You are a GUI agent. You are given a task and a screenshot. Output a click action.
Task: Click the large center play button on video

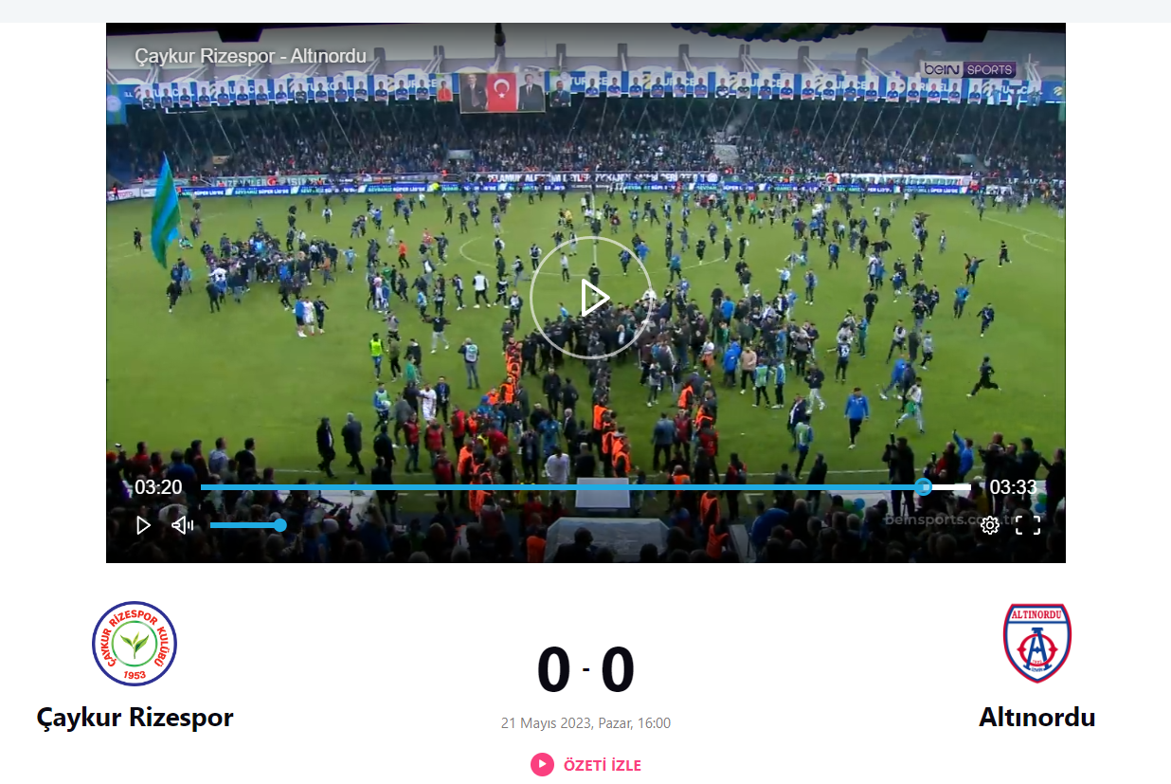(x=592, y=298)
